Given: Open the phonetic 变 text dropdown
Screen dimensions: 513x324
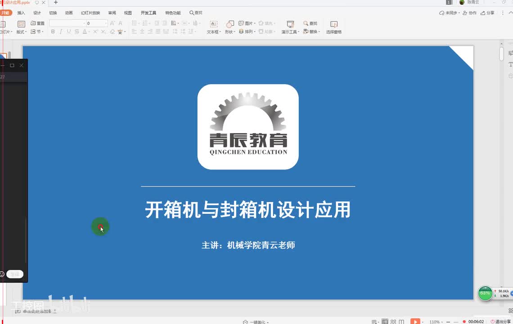Looking at the screenshot, I should 121,31.
